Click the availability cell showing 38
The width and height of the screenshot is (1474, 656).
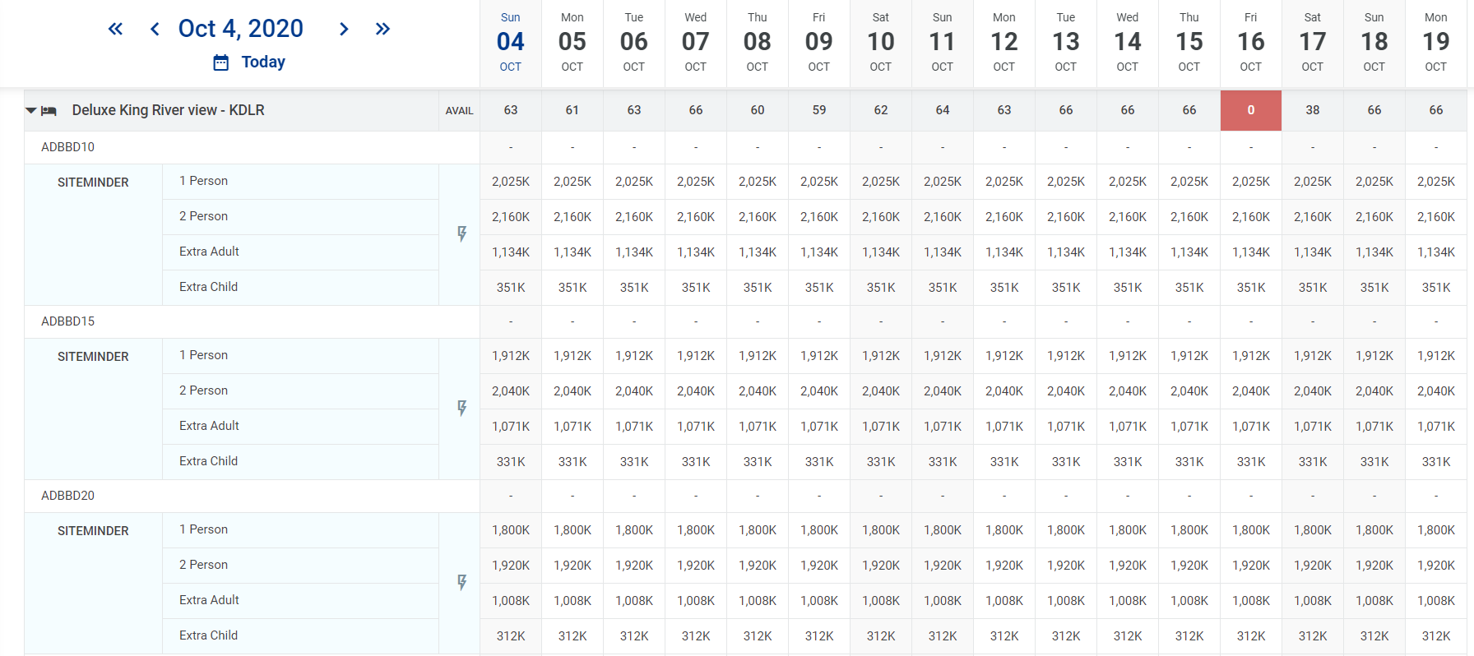coord(1312,110)
